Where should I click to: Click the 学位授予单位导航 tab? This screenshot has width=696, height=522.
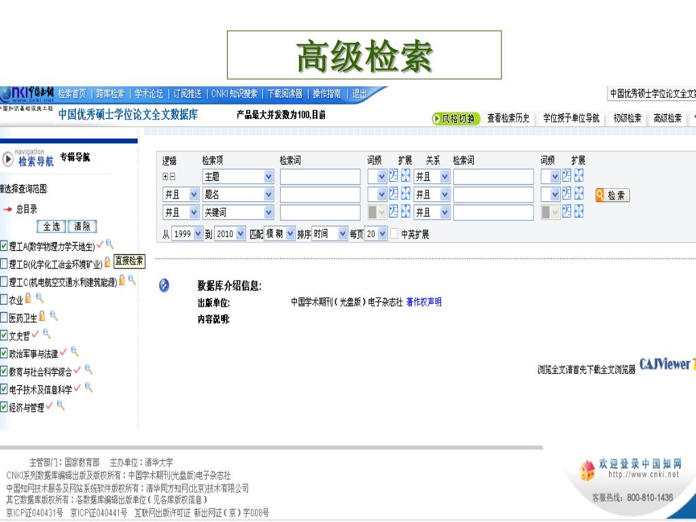571,118
